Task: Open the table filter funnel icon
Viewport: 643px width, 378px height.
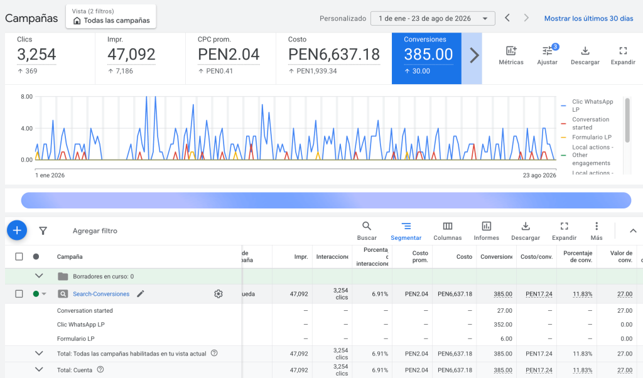Action: (43, 231)
